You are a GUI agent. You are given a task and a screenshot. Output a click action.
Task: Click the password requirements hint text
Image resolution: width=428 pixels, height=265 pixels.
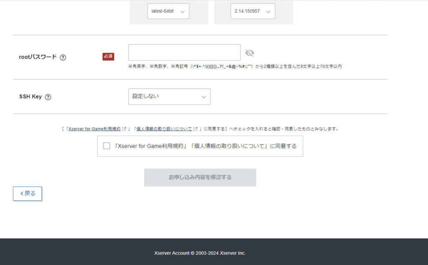pyautogui.click(x=235, y=66)
